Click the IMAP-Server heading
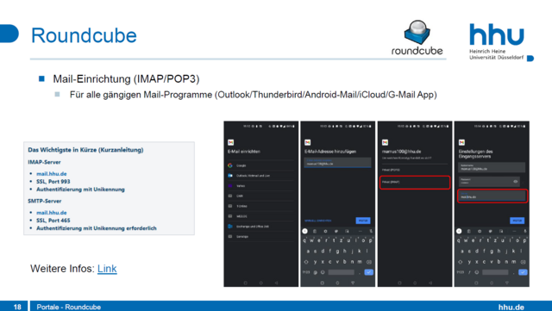Viewport: 552px width, 311px height. (x=44, y=162)
